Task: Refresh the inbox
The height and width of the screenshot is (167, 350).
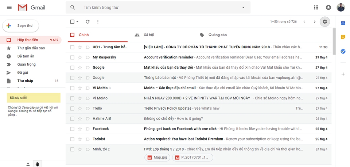Action: 87,21
